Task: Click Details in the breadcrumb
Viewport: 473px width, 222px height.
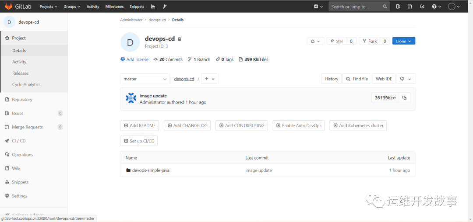Action: tap(178, 20)
